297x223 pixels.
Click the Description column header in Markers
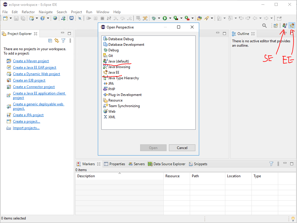point(119,176)
